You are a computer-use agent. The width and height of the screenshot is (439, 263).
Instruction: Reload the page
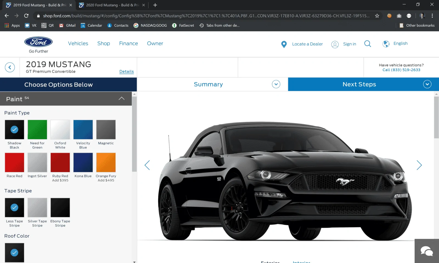[26, 16]
